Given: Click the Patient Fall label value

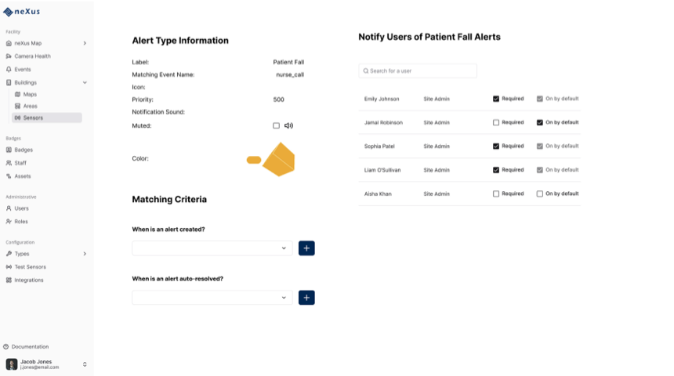Looking at the screenshot, I should pos(288,63).
